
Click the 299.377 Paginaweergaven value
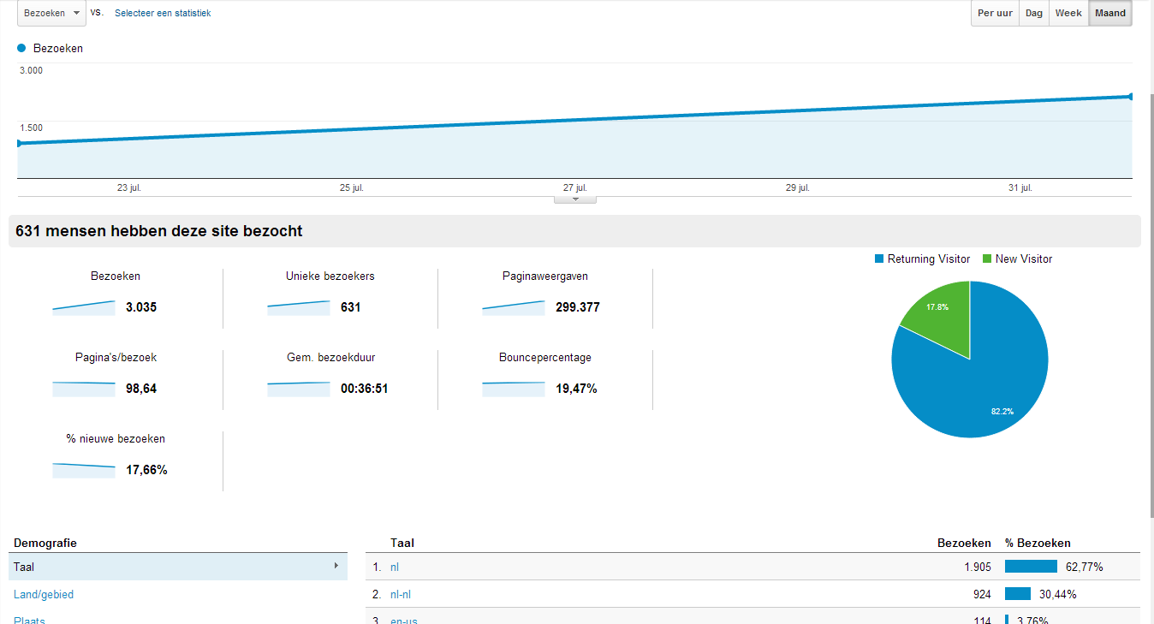[x=578, y=307]
